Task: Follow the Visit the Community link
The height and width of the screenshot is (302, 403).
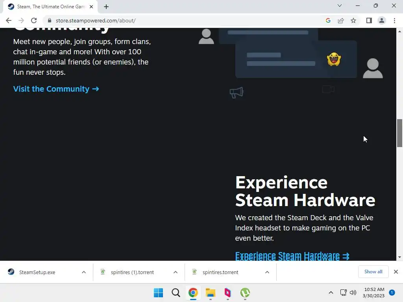Action: coord(56,89)
